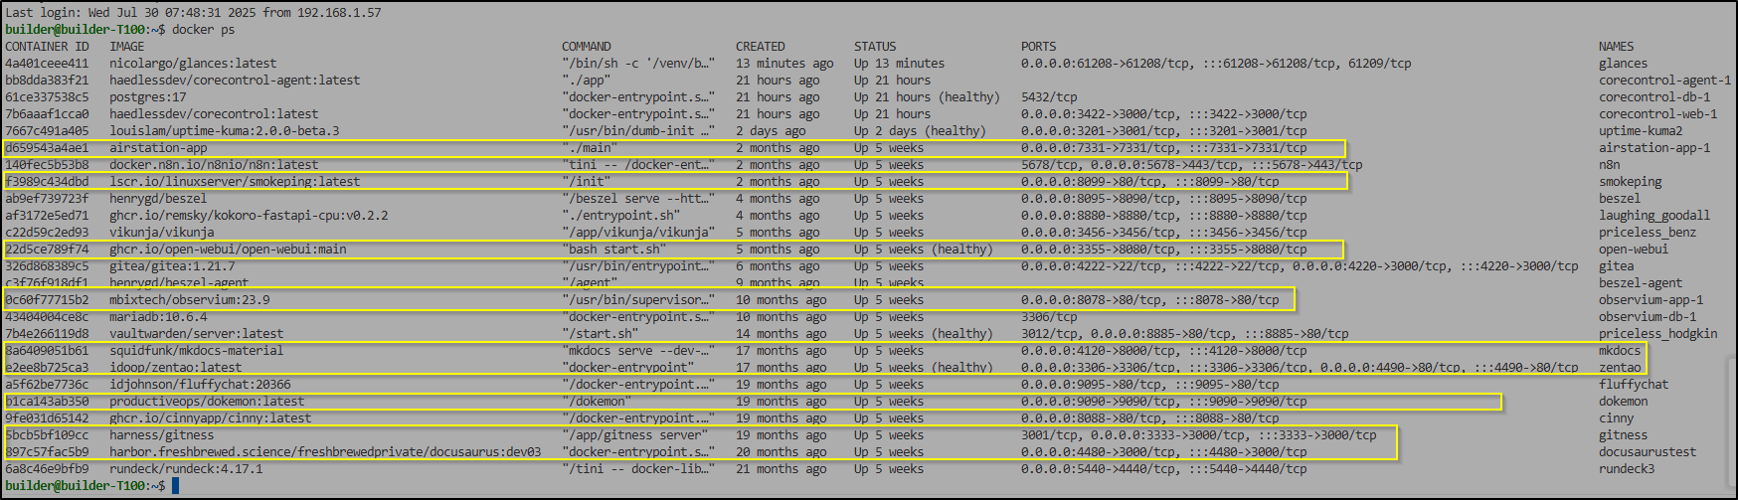The width and height of the screenshot is (1738, 500).
Task: Click image lscr.io/linuxserver/smokeping:latest
Action: pos(235,182)
